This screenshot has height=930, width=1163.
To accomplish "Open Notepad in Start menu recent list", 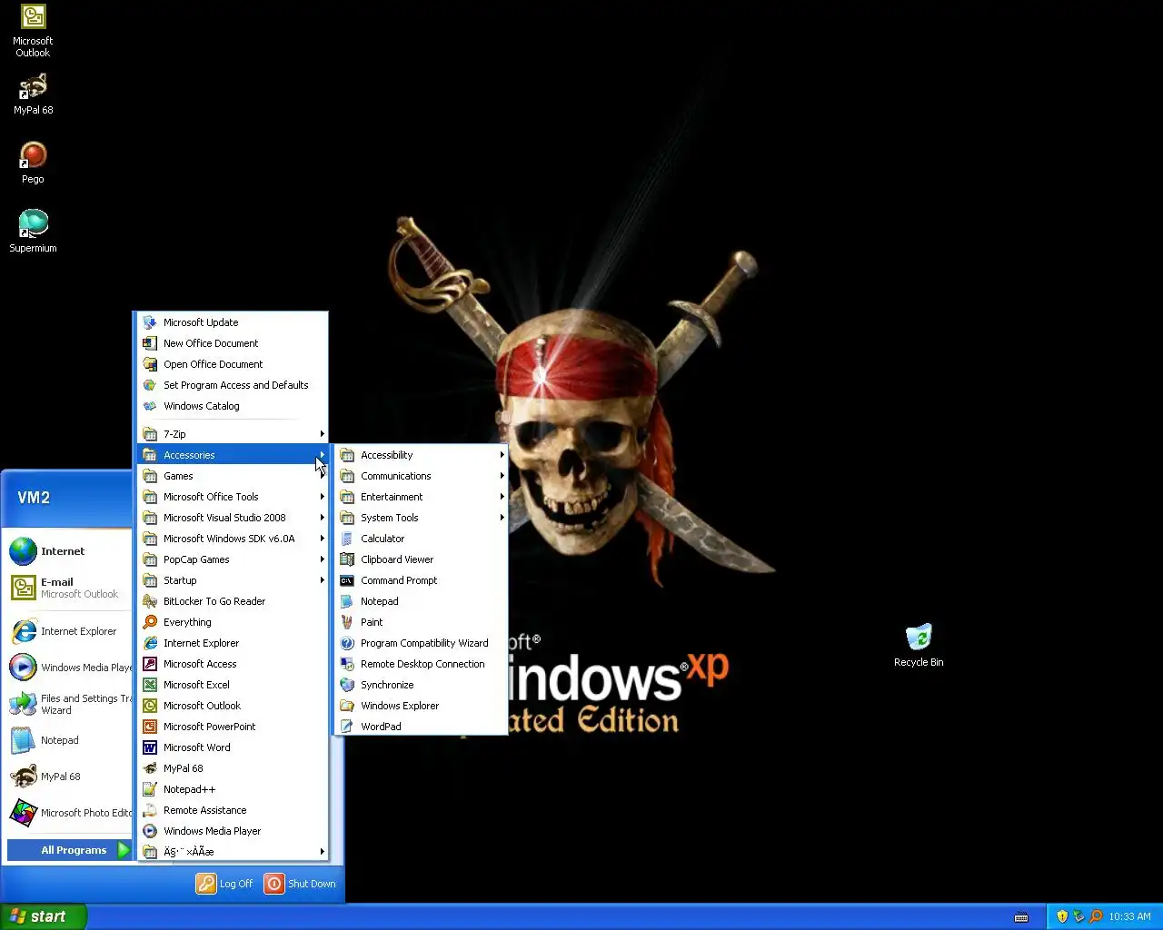I will tap(69, 740).
